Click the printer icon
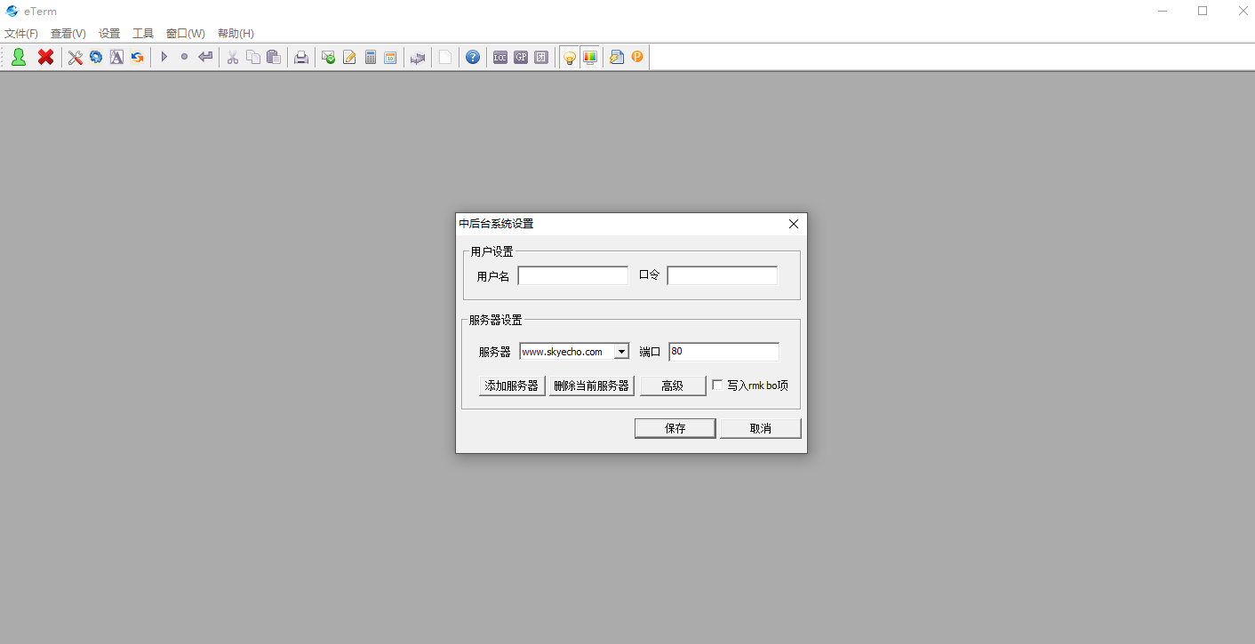 (301, 57)
